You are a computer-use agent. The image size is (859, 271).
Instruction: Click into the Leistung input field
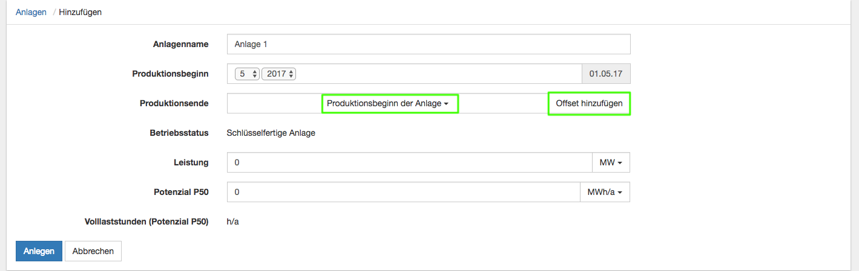[409, 162]
